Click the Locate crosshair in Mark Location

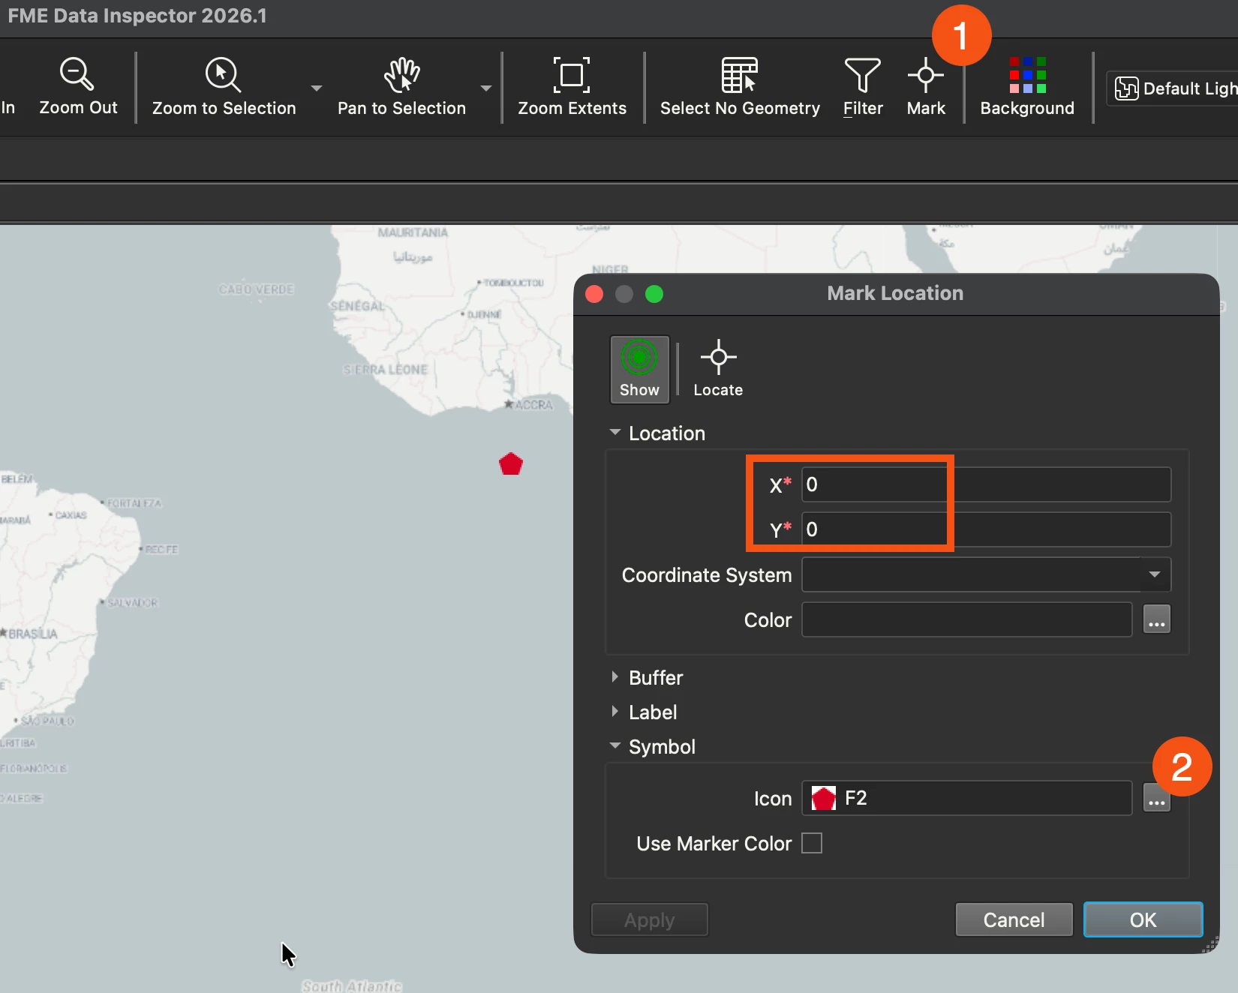coord(718,369)
